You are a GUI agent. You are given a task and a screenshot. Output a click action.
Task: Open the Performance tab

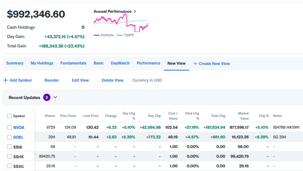pyautogui.click(x=148, y=63)
